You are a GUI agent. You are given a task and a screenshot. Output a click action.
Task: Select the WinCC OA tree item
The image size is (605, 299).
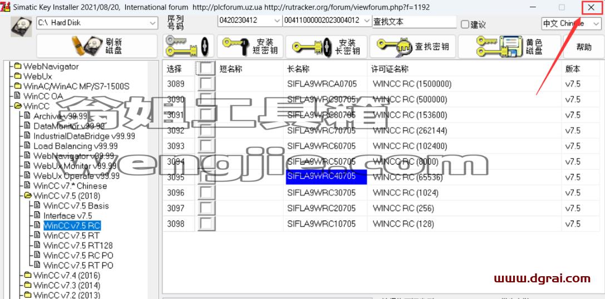click(43, 96)
